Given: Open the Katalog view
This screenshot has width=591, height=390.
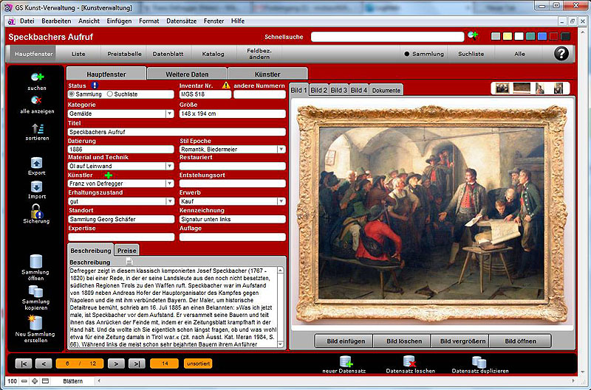Looking at the screenshot, I should point(213,54).
